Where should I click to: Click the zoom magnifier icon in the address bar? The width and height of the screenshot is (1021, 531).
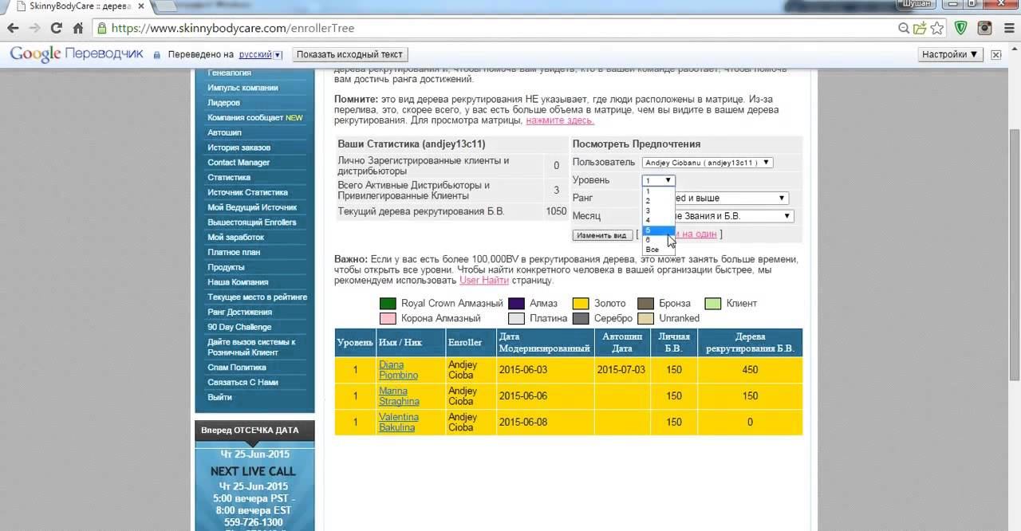click(904, 28)
